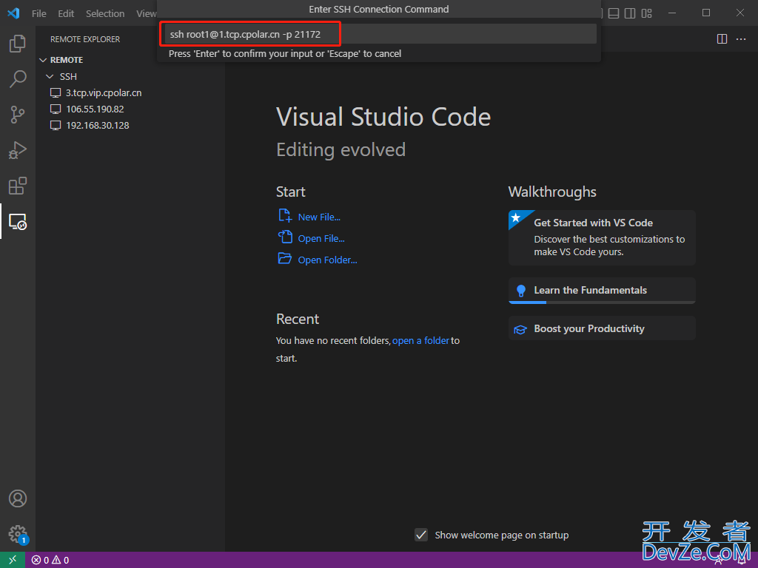Collapse the REMOTE section
This screenshot has width=758, height=568.
pyautogui.click(x=43, y=60)
